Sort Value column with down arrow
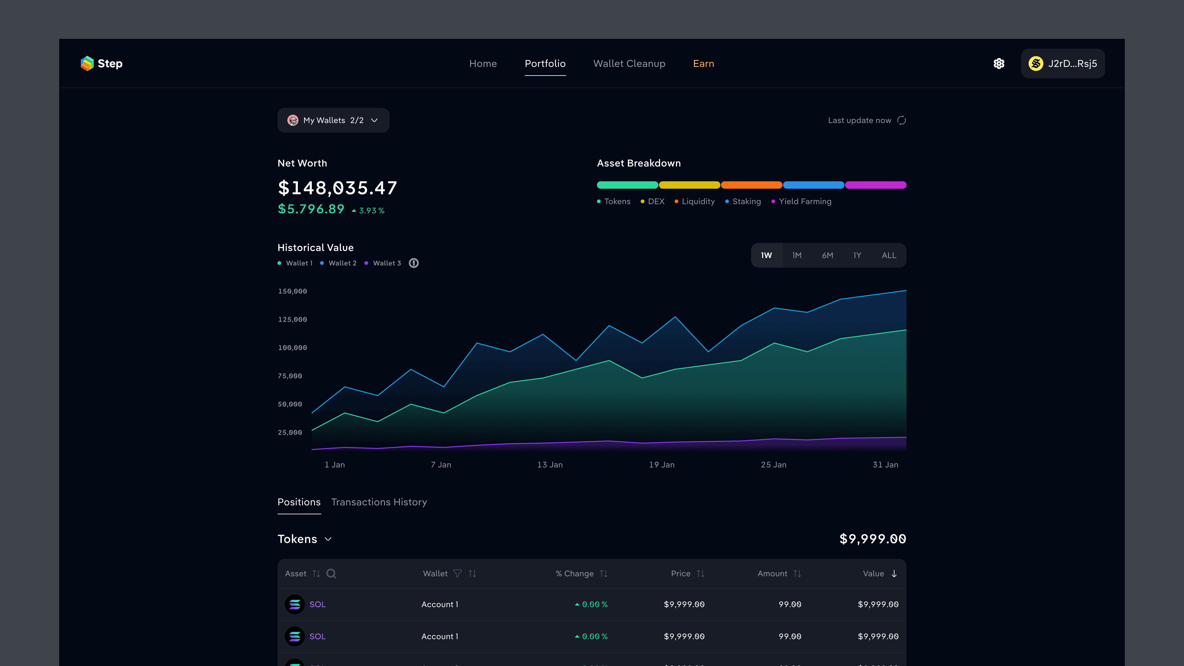This screenshot has width=1184, height=666. pos(894,573)
